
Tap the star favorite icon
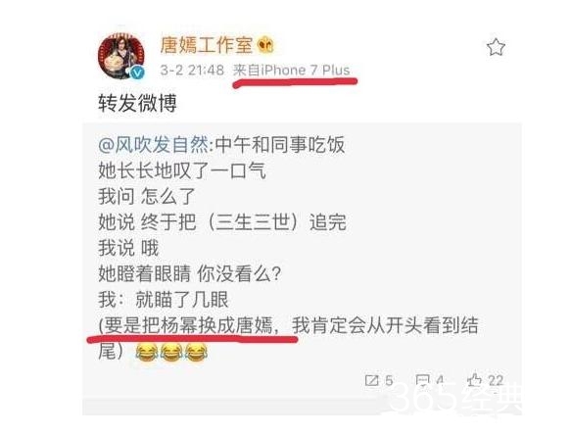pos(496,48)
